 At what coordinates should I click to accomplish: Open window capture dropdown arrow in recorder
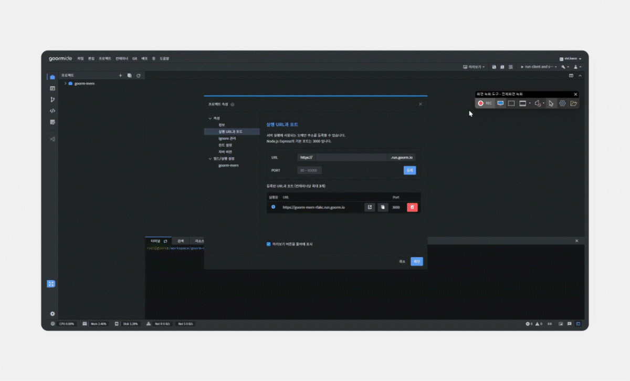(x=530, y=103)
